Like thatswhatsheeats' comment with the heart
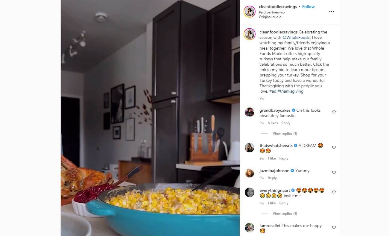 point(334,147)
